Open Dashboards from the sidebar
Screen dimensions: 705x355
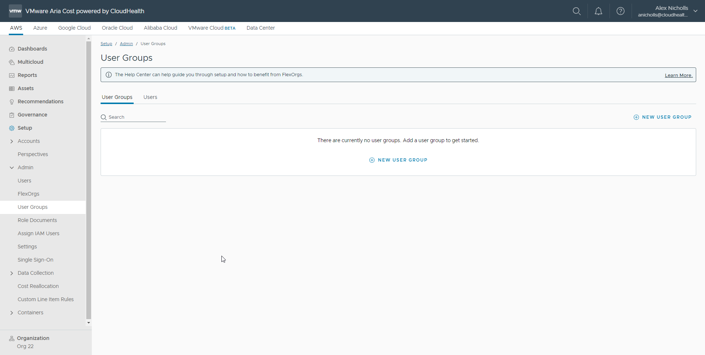pyautogui.click(x=32, y=49)
